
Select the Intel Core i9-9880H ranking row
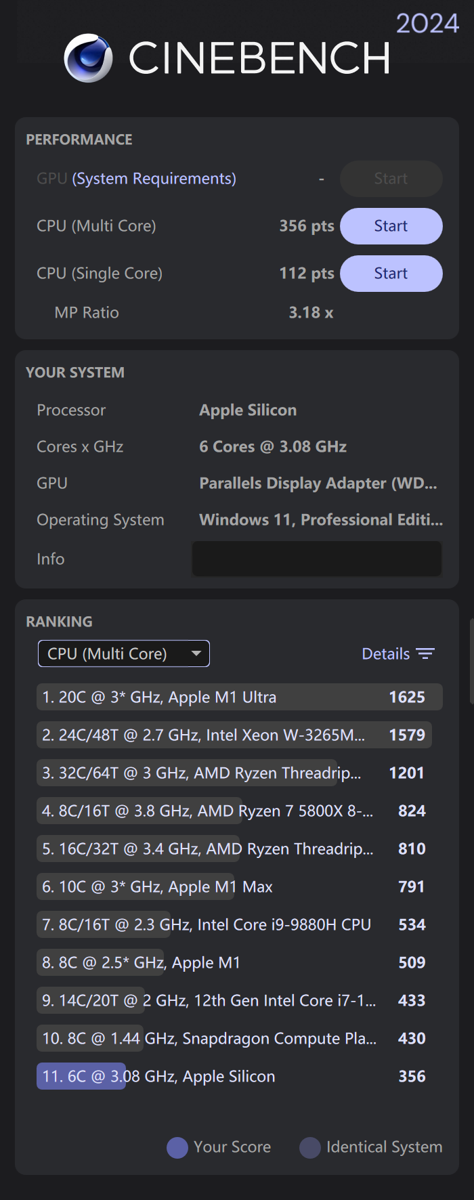234,924
